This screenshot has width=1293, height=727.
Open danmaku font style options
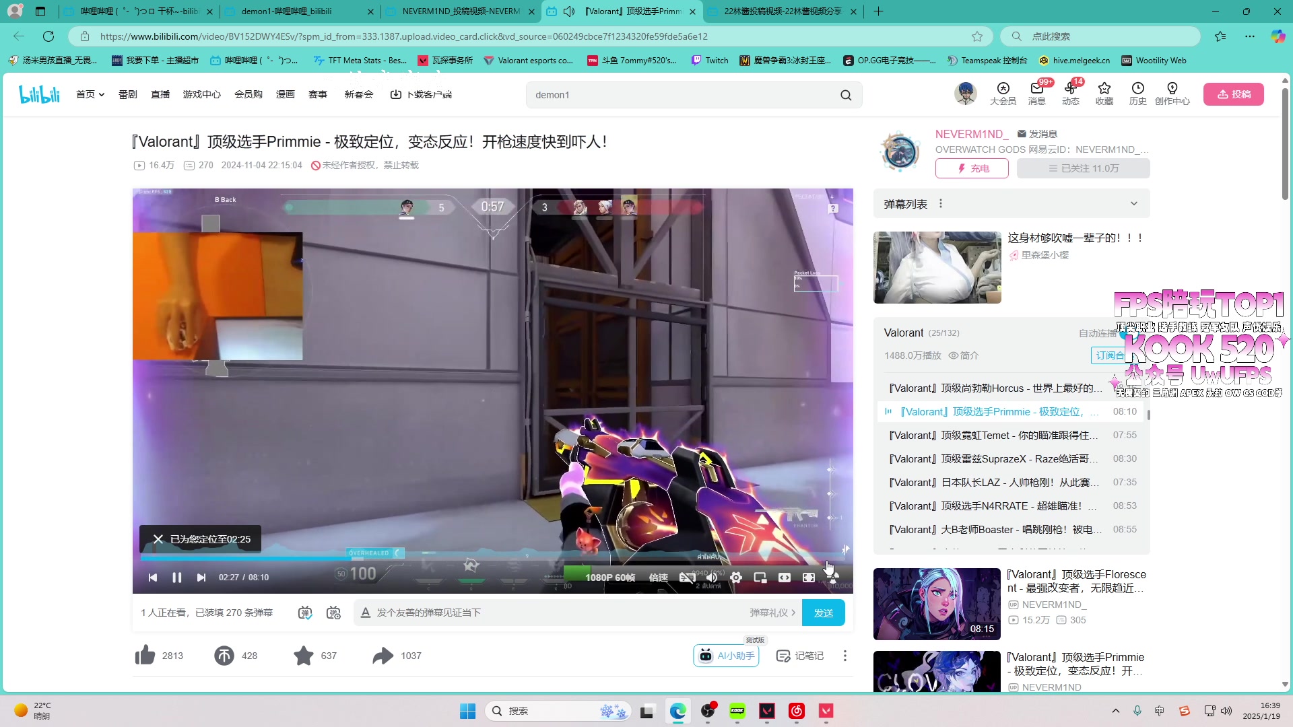(x=366, y=613)
